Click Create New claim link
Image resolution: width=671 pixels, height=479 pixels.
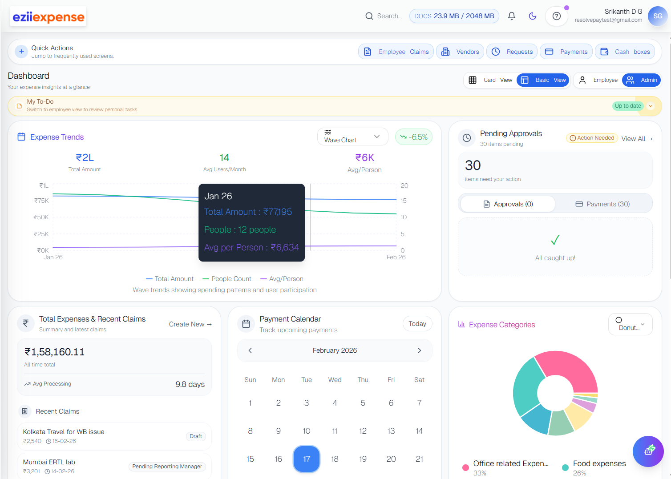[x=190, y=324]
